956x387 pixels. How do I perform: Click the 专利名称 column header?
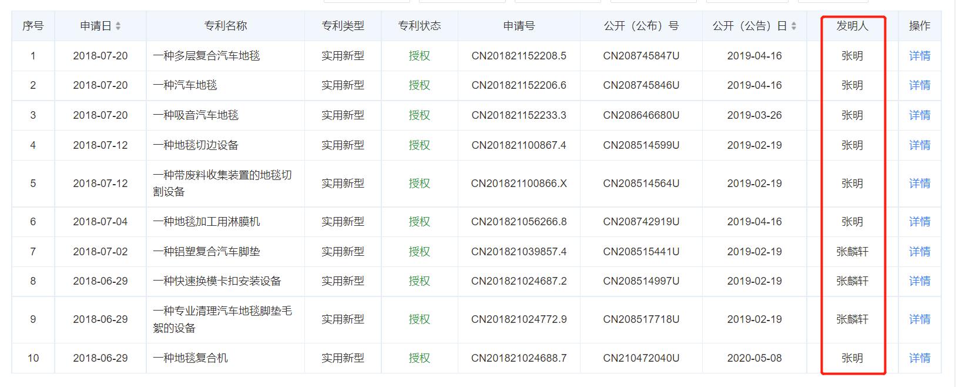226,26
